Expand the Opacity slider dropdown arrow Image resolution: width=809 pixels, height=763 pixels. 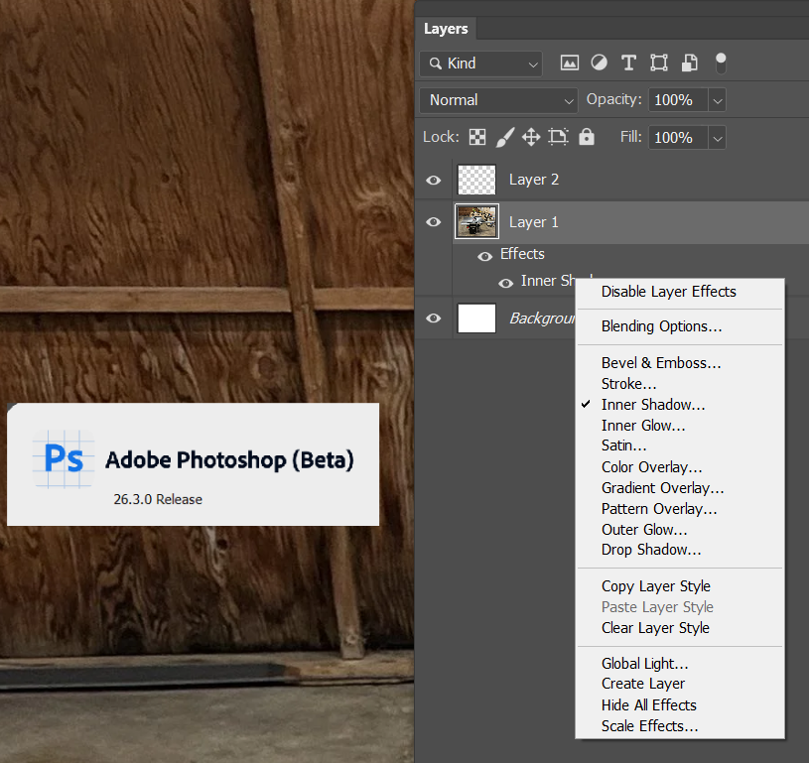[x=718, y=100]
